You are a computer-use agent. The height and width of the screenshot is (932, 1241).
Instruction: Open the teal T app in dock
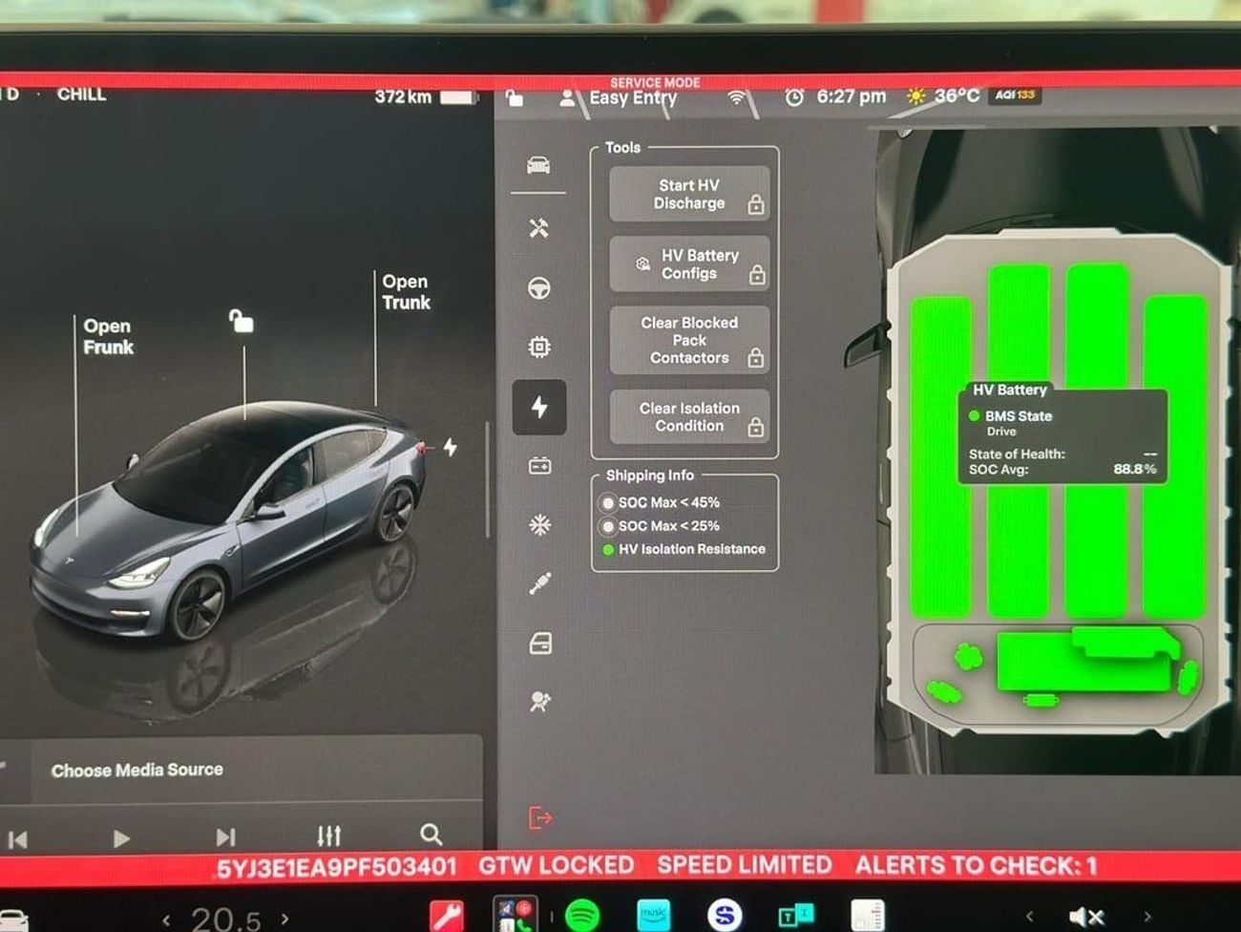point(795,917)
